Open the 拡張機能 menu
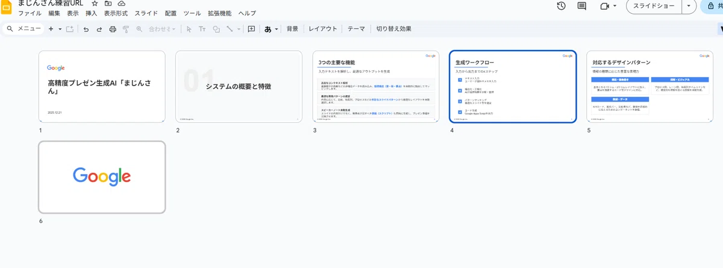The image size is (723, 268). (x=221, y=13)
